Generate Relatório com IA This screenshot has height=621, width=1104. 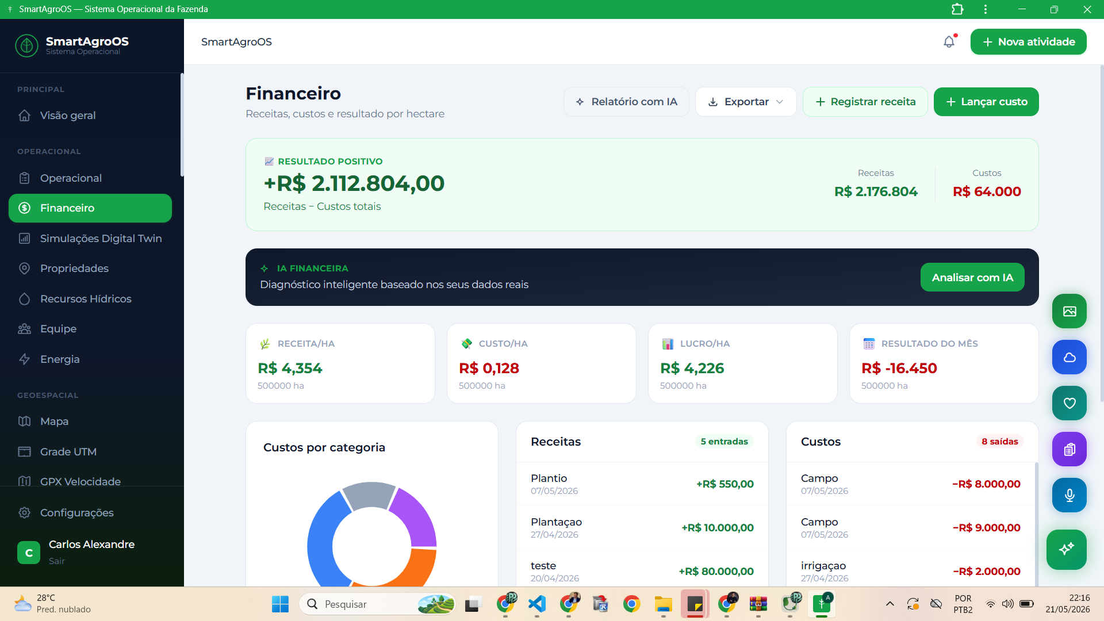coord(626,102)
